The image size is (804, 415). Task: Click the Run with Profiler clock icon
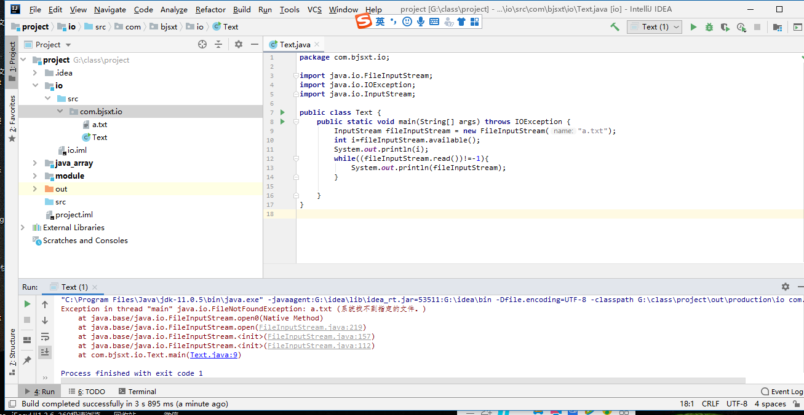coord(741,27)
